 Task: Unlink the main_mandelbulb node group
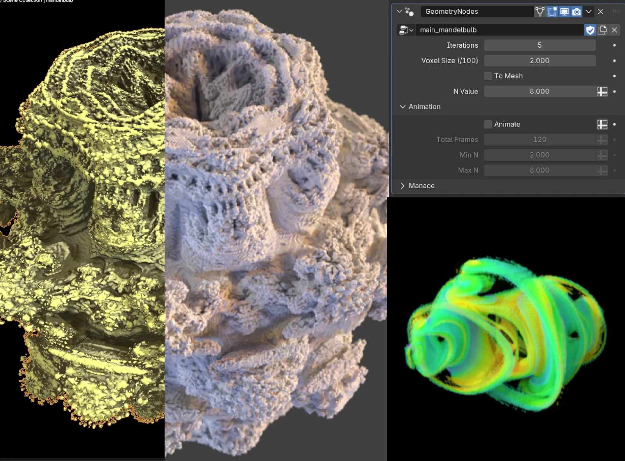(614, 30)
